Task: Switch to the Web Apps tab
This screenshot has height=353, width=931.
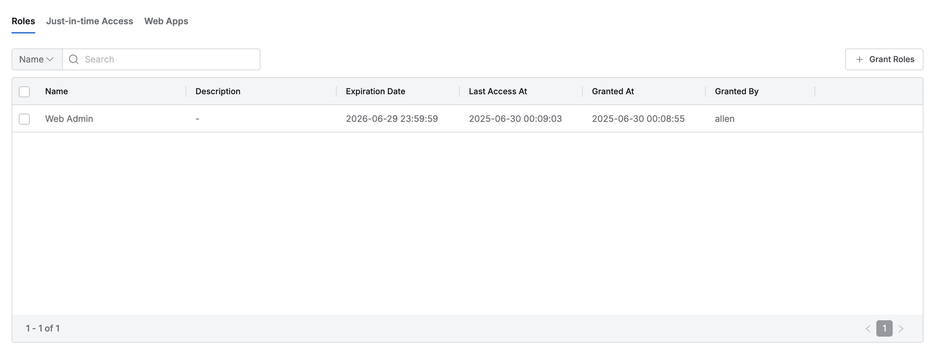Action: pyautogui.click(x=166, y=21)
